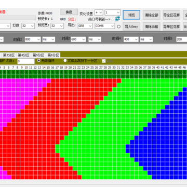
Task: Open the 时间3 dropdown showing 600
Action: (x=78, y=39)
